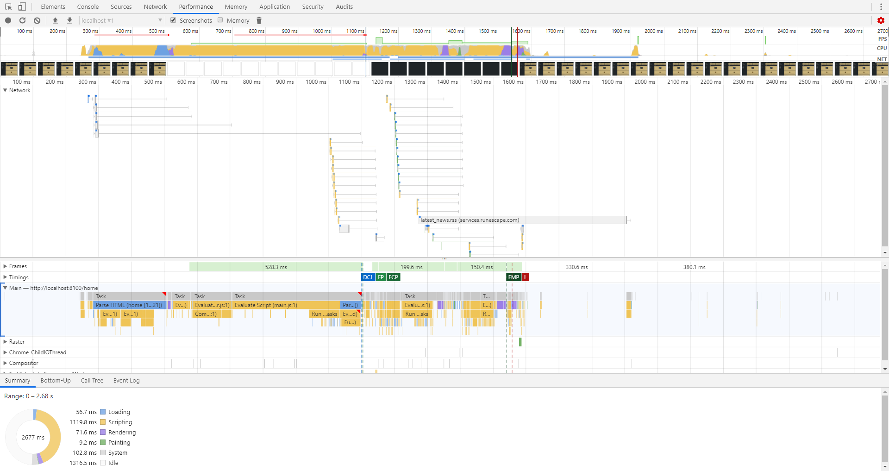Select the 528.3 ms frame
This screenshot has width=889, height=471.
pos(275,267)
